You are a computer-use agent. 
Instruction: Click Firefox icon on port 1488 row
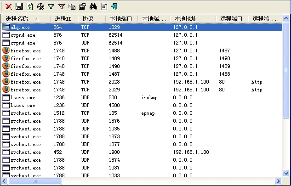pyautogui.click(x=6, y=51)
